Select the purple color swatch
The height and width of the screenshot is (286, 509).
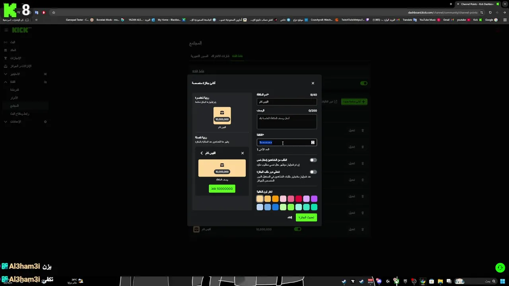tap(314, 199)
